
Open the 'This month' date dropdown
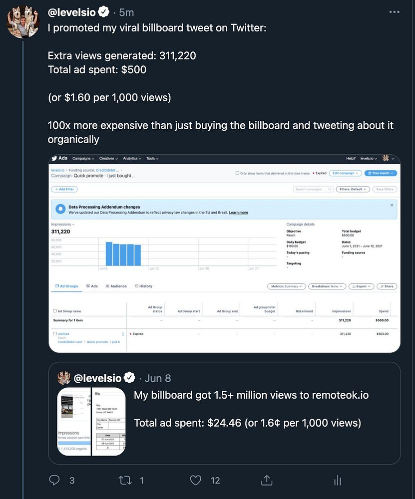(x=381, y=173)
